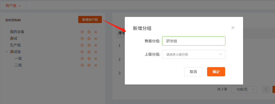Screen dimensions: 275x104
Task: Edit the 一组 group
Action: click(89, 58)
